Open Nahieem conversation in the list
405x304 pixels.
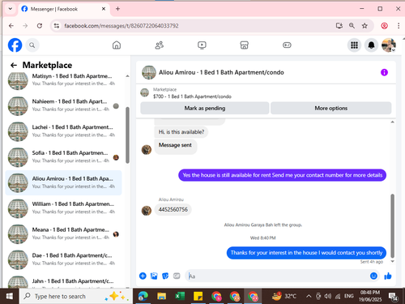point(63,105)
